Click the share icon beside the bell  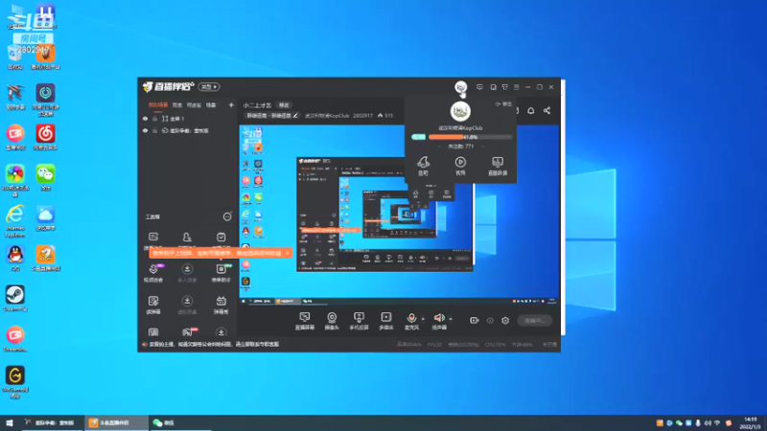coord(546,110)
